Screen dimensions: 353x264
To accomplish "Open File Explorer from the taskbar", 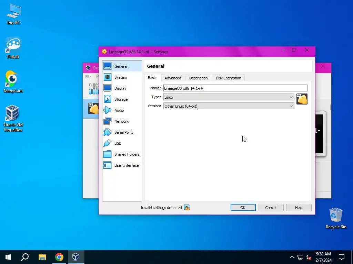I will click(x=42, y=257).
